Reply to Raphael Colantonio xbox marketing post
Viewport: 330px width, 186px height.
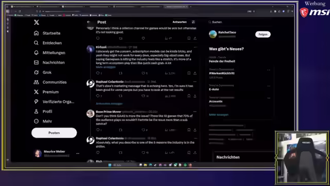pyautogui.click(x=98, y=96)
